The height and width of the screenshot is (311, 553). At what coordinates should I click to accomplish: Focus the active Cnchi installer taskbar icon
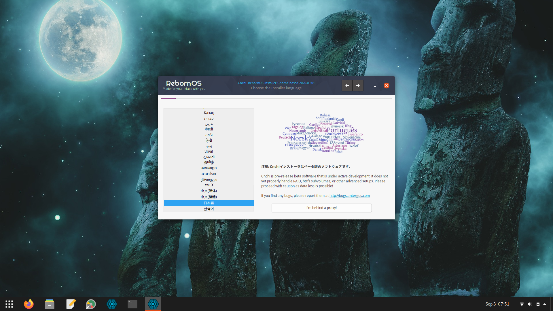153,304
